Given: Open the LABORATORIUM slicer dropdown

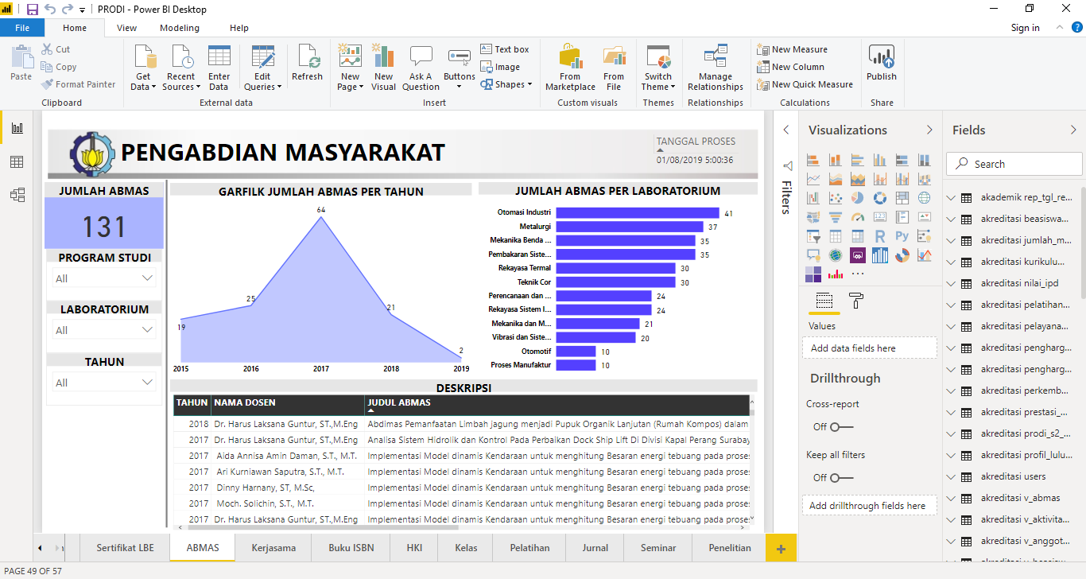Looking at the screenshot, I should coord(104,330).
